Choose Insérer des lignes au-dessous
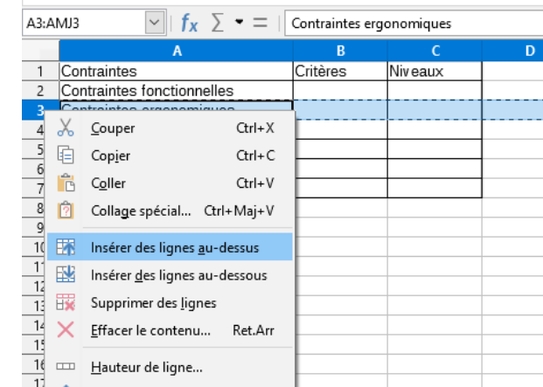 coord(178,275)
